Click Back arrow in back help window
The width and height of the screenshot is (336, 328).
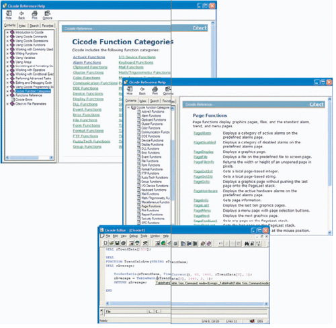coord(22,13)
